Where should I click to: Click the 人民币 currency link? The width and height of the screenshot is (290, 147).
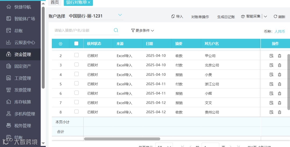point(280,31)
